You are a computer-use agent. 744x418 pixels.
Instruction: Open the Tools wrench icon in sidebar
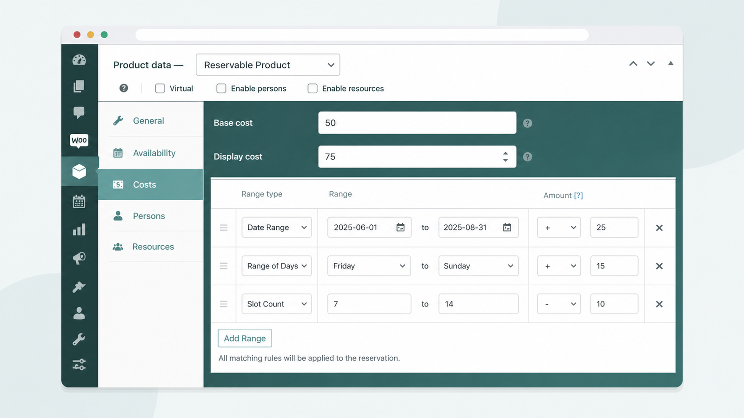click(79, 340)
